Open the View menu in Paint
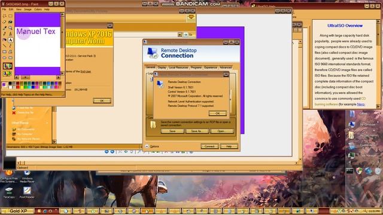 click(19, 10)
